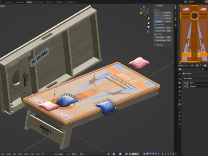Open the viewport Face menu
Screen dimensions: 208x156
38,154
